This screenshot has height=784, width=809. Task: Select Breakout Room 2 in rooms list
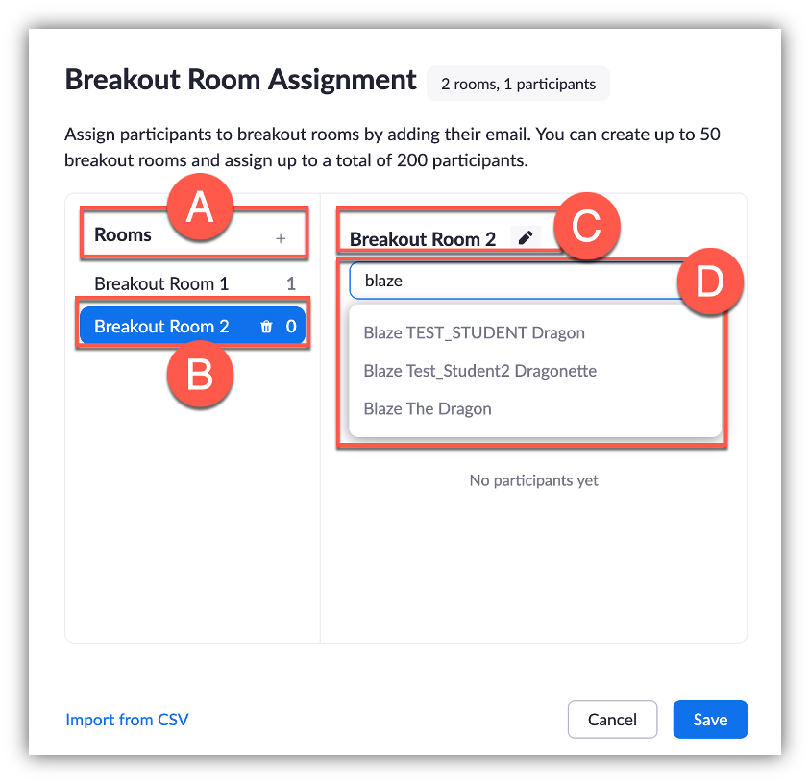coord(161,327)
